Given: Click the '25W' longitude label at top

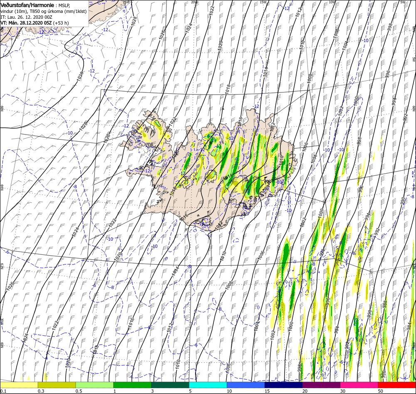Looking at the screenshot, I should [126, 2].
